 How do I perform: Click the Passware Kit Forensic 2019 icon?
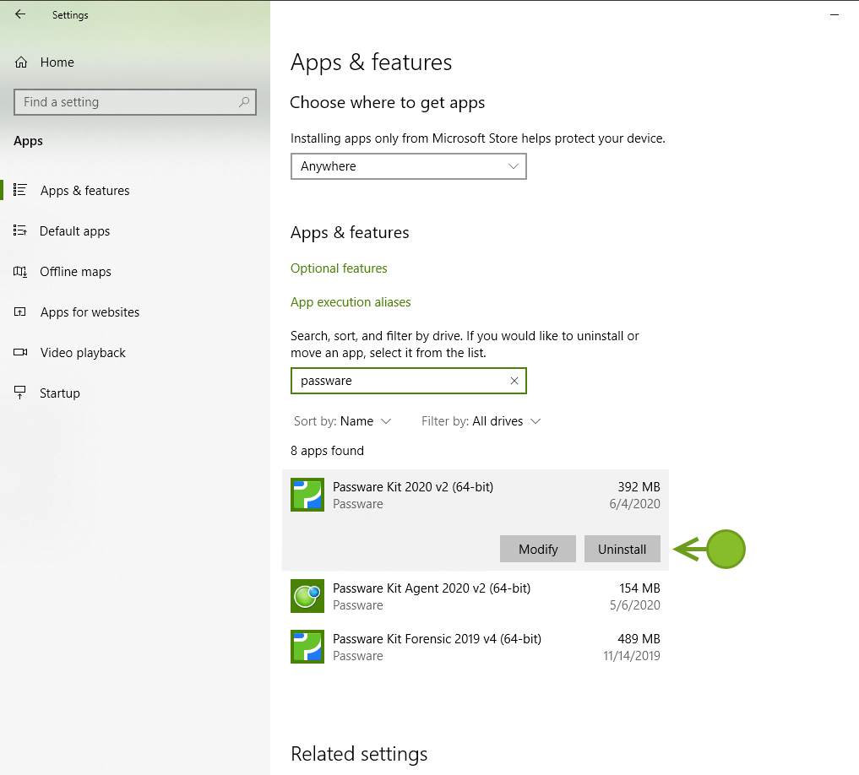coord(307,647)
